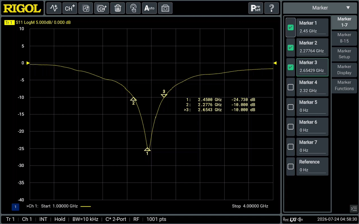This screenshot has height=224, width=359.
Task: Capture a screenshot with the camera icon
Action: coord(165,8)
